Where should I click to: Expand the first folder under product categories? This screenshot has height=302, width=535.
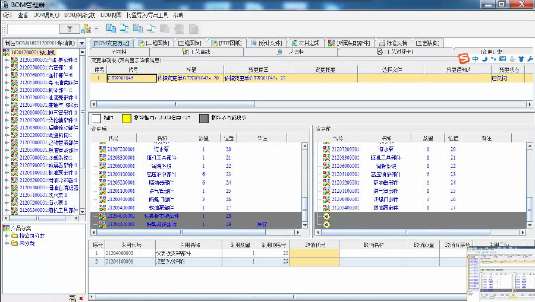(x=7, y=236)
